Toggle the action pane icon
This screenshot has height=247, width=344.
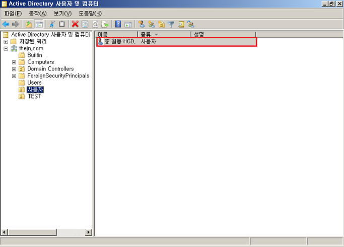(x=128, y=24)
